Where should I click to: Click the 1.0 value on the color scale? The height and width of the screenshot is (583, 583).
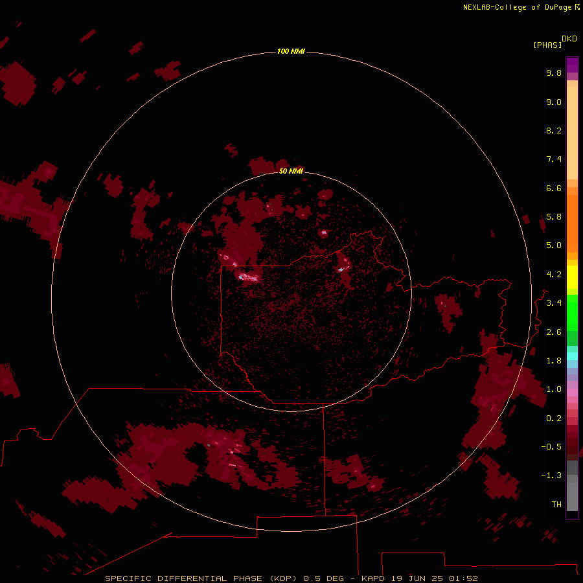[x=554, y=389]
